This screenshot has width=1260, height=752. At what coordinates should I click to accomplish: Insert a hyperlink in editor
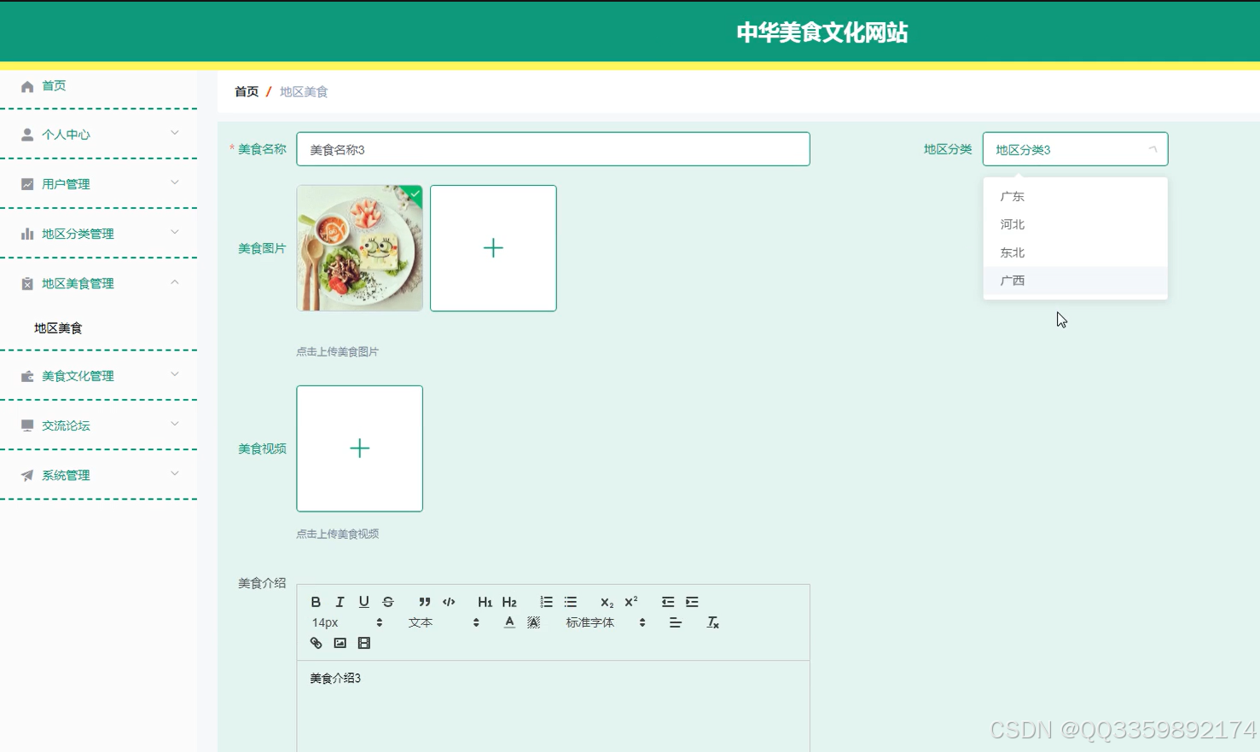(316, 643)
